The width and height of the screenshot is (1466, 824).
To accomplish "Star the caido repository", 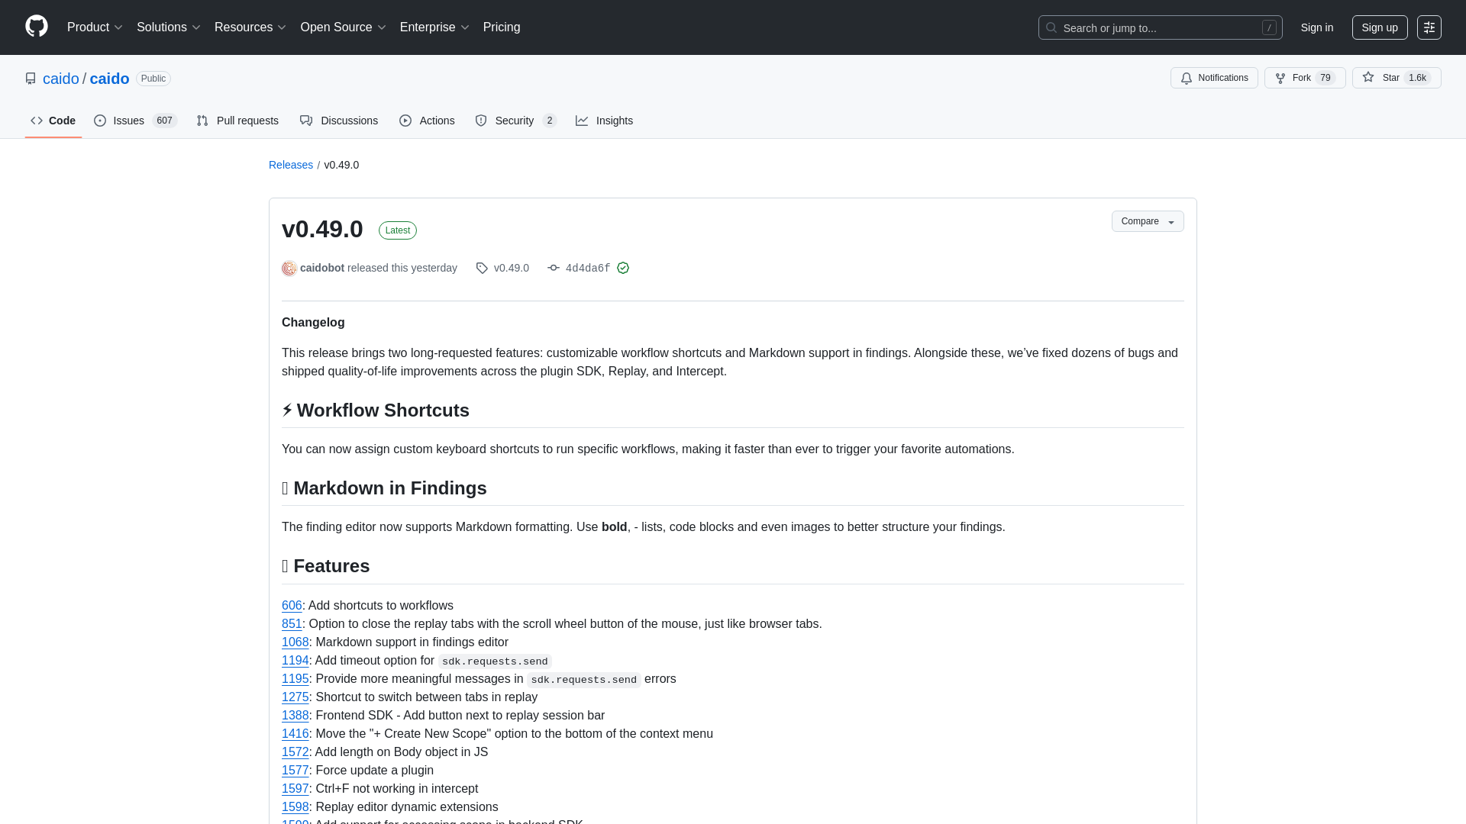I will click(1397, 78).
